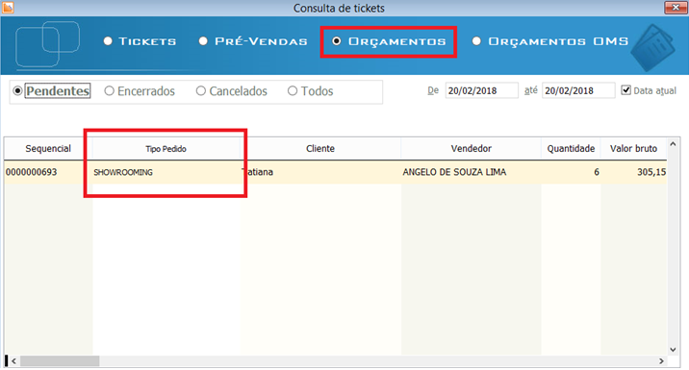Sort by the Sequencial column header
The image size is (689, 370).
tap(48, 148)
